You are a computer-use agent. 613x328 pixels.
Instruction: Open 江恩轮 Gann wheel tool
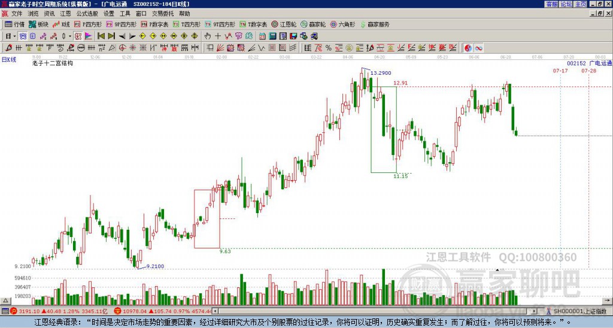point(284,24)
